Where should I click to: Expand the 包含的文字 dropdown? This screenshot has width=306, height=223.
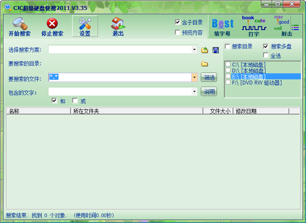[194, 92]
